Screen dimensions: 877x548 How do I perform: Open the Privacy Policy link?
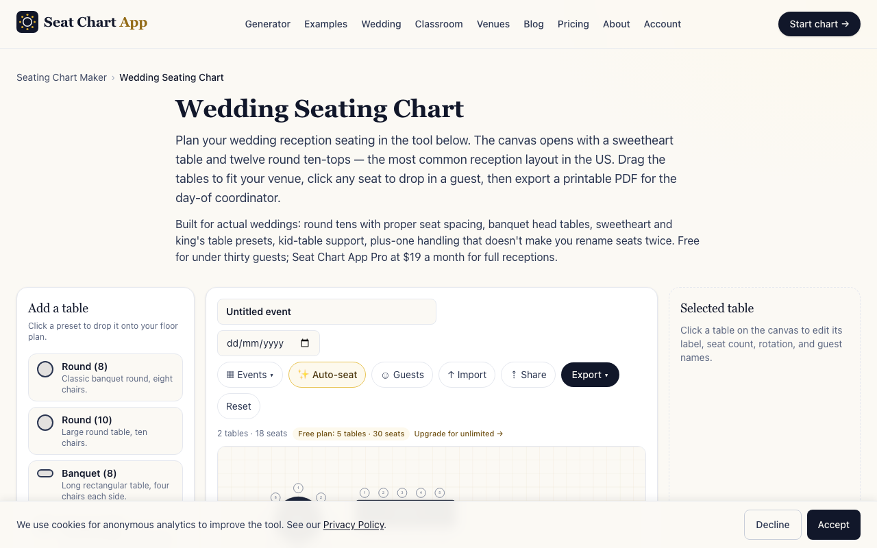pyautogui.click(x=354, y=525)
